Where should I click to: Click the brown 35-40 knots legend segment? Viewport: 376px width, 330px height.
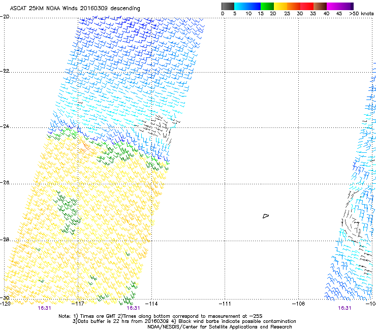coord(320,6)
